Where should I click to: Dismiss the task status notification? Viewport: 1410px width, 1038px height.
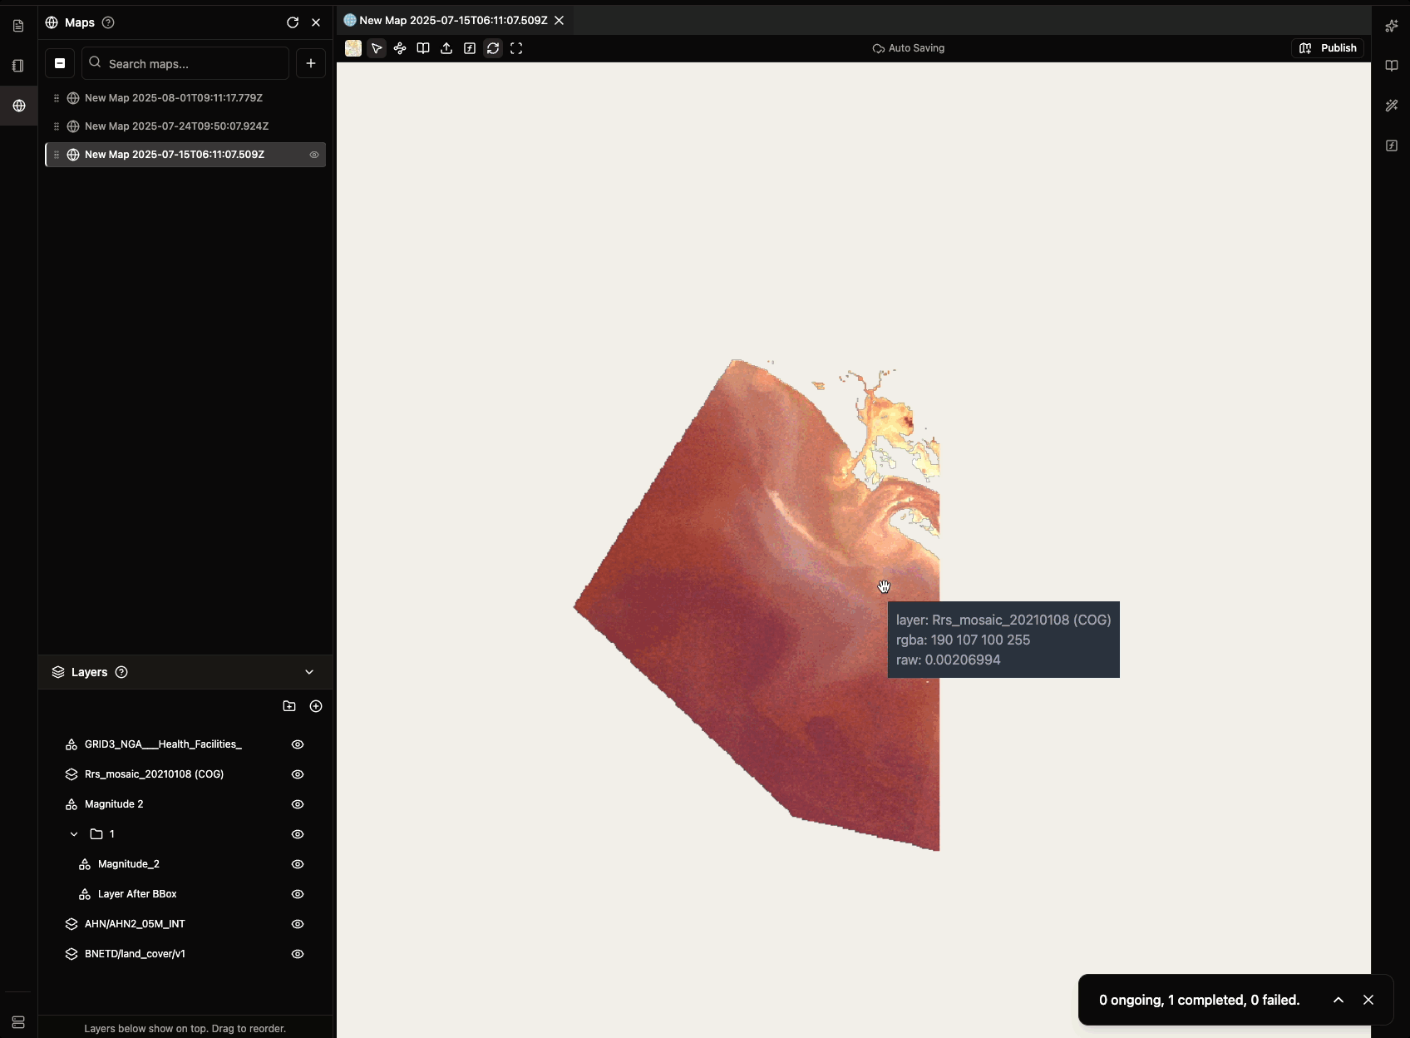(x=1368, y=1000)
